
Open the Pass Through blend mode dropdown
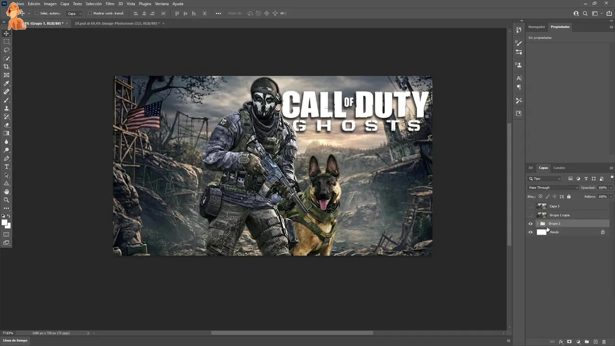coord(553,188)
